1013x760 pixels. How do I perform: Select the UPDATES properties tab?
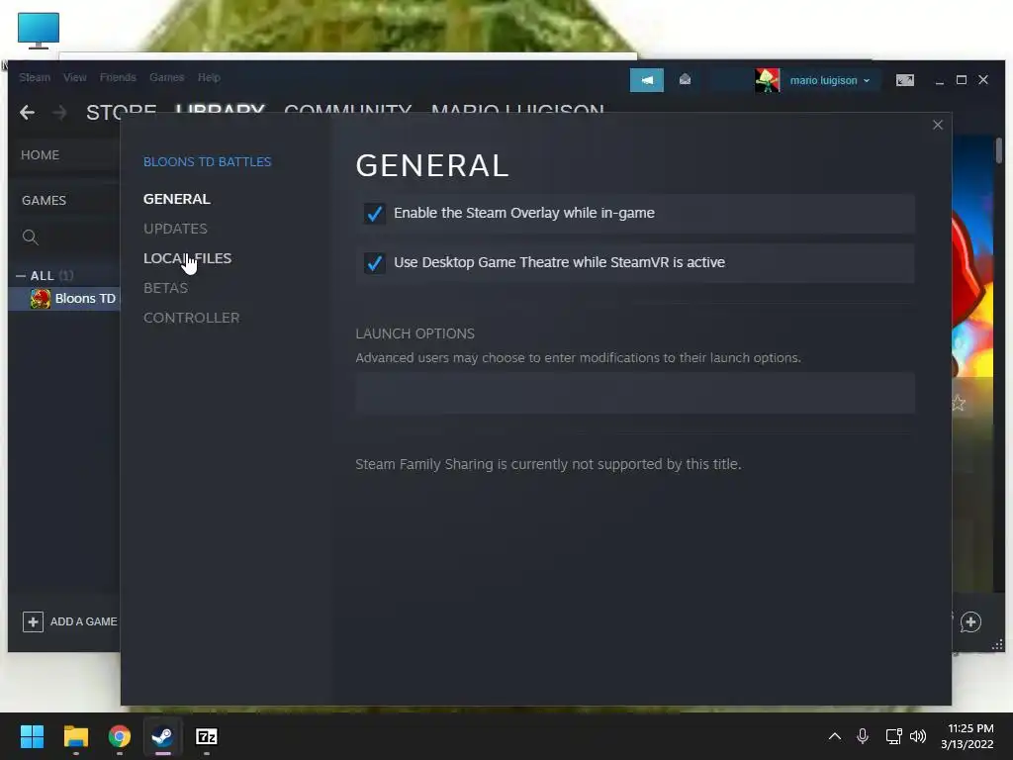[175, 229]
